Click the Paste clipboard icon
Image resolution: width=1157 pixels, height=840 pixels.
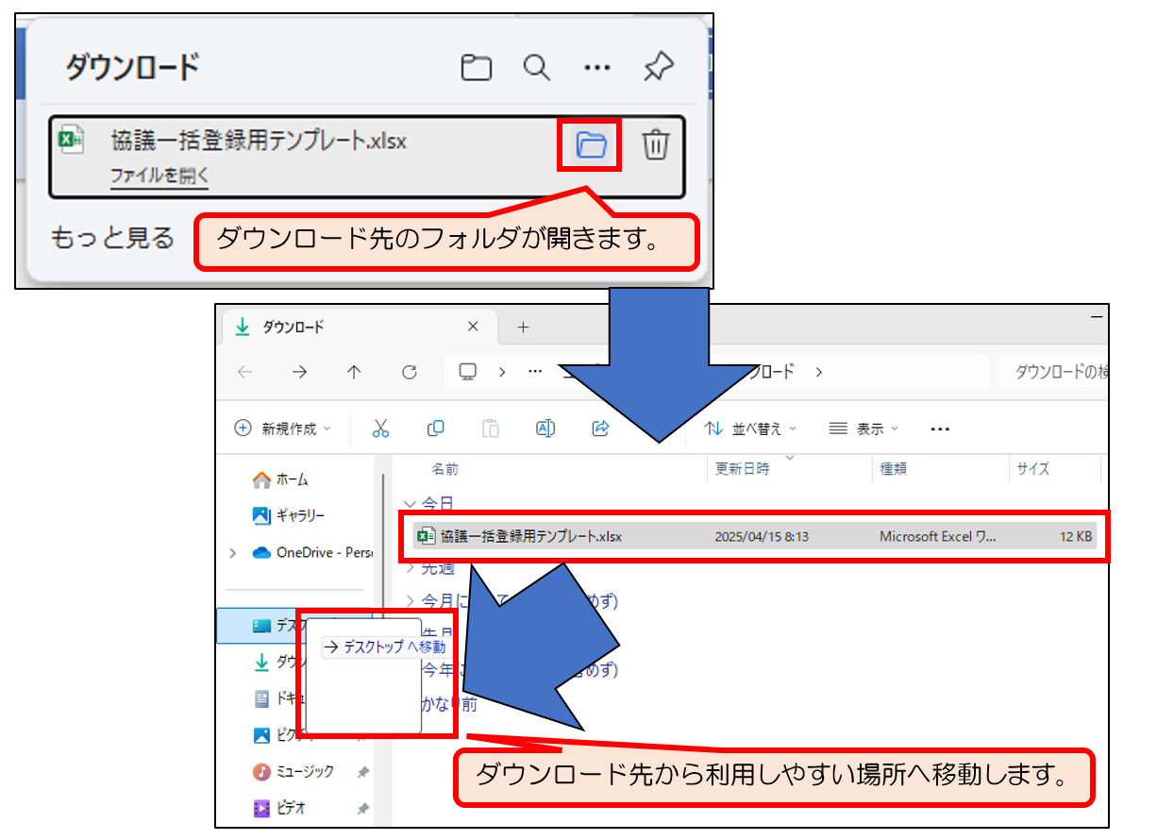[x=490, y=428]
